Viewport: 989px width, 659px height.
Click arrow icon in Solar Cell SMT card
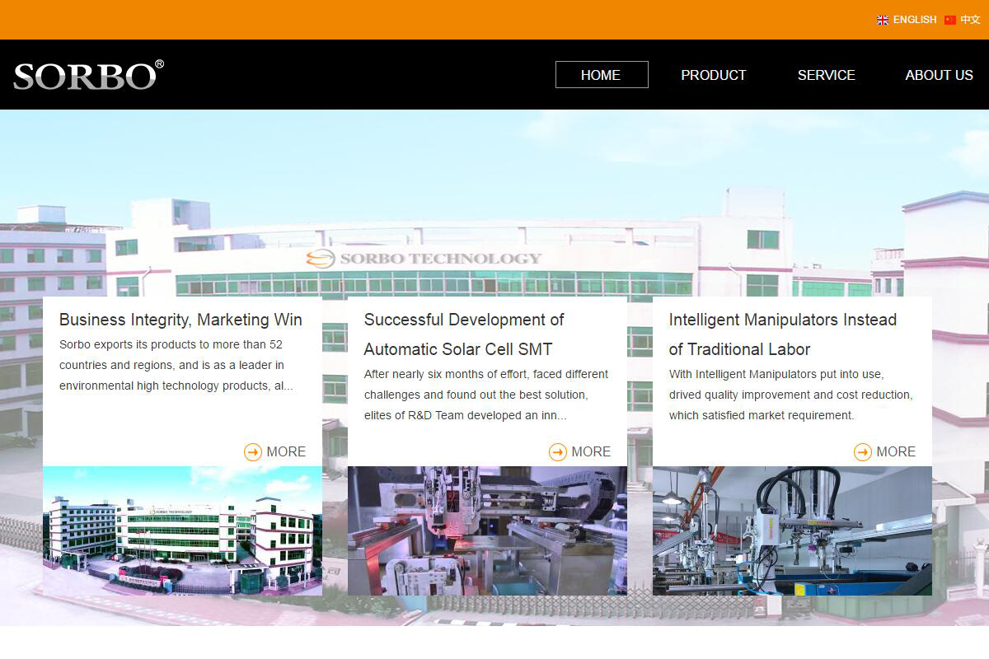click(558, 452)
